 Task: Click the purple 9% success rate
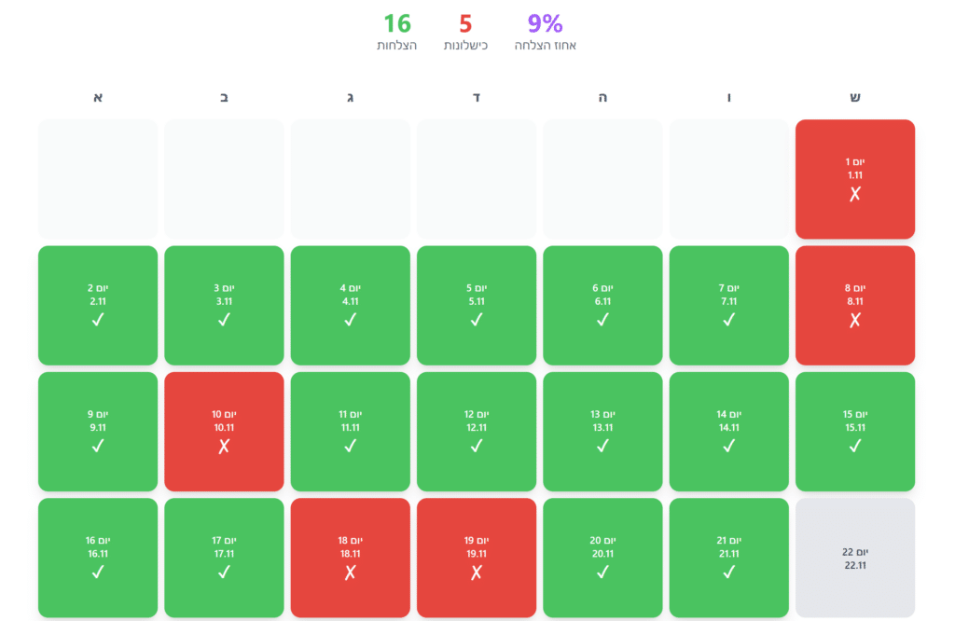pos(545,23)
